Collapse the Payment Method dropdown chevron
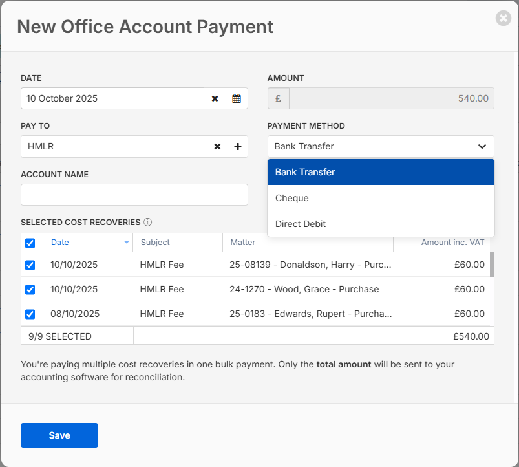This screenshot has width=519, height=467. 482,147
